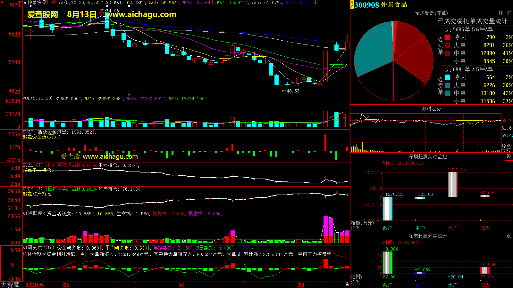Switch order view to 笔 tick mode
Screen dimensions: 513x288
click(x=509, y=13)
